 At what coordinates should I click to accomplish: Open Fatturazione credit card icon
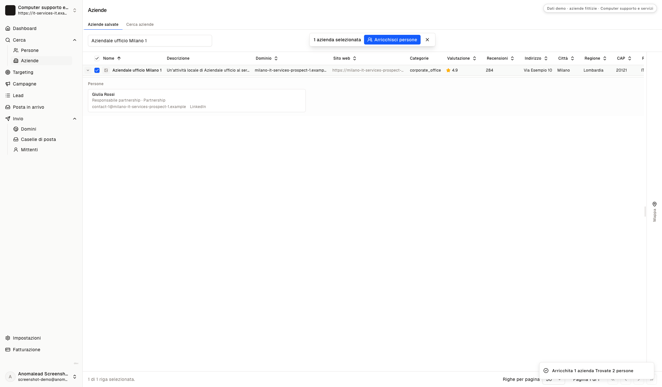pos(8,350)
